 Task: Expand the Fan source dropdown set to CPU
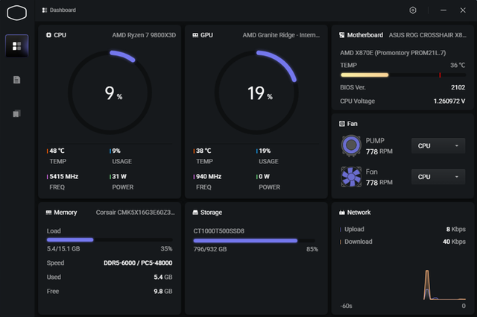439,177
